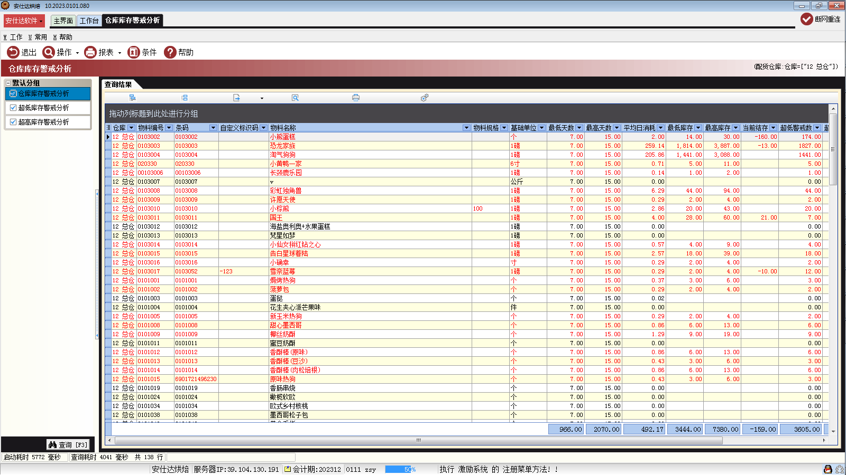Open the 帮助 menu in menu bar
846x475 pixels.
62,37
